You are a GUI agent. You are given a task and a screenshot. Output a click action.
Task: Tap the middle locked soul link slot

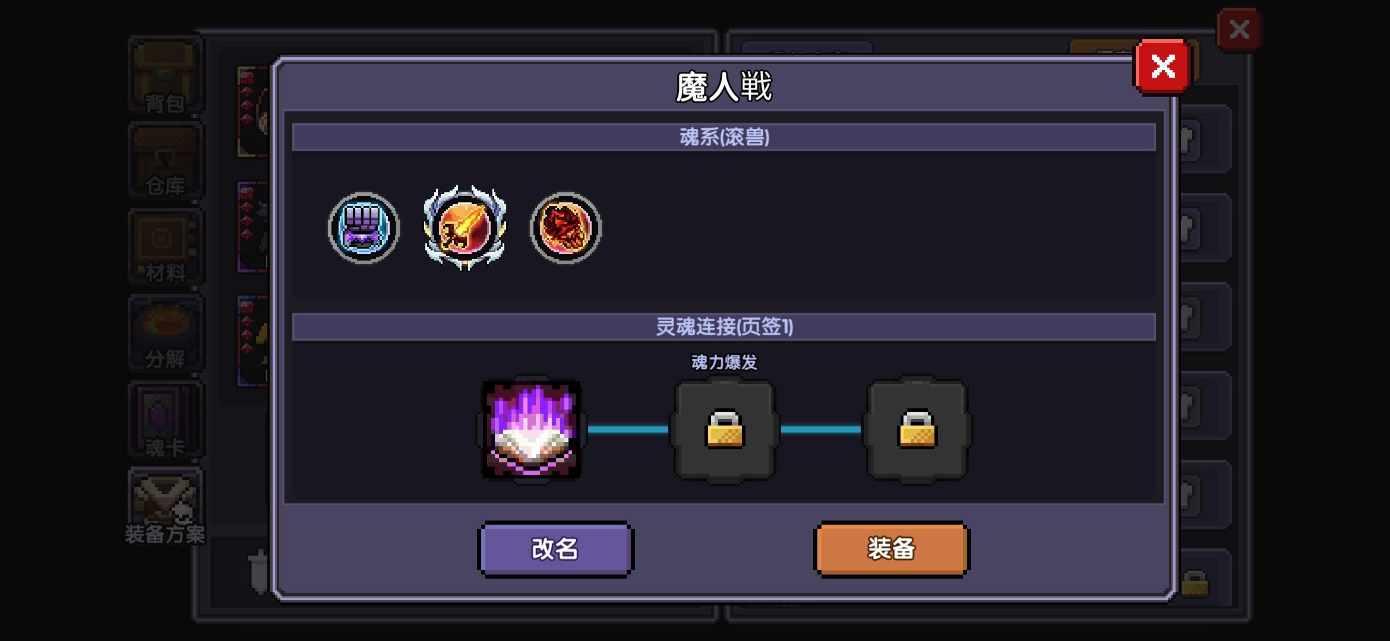click(x=724, y=429)
